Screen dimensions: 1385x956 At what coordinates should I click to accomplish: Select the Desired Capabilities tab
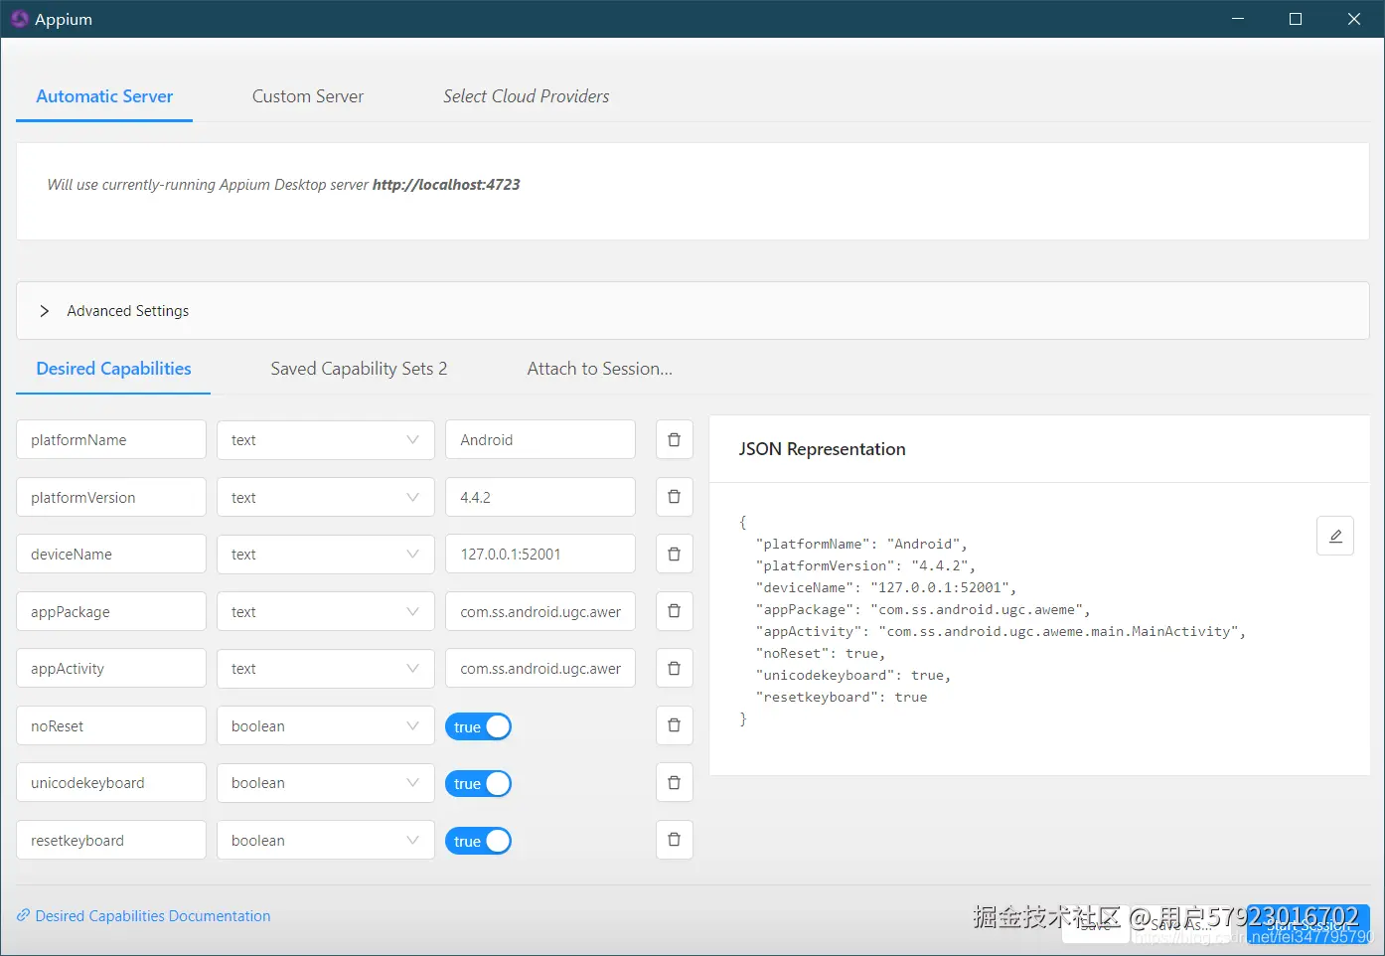pos(113,369)
